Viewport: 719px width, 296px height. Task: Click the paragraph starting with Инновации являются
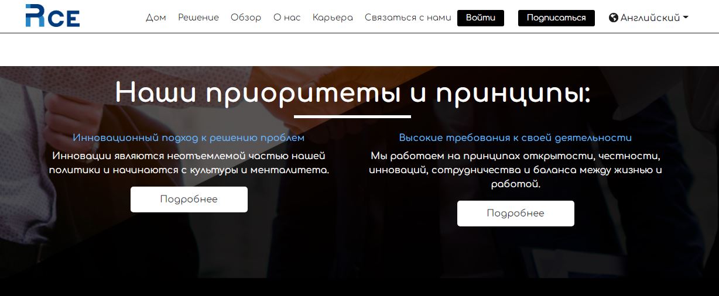tap(189, 163)
